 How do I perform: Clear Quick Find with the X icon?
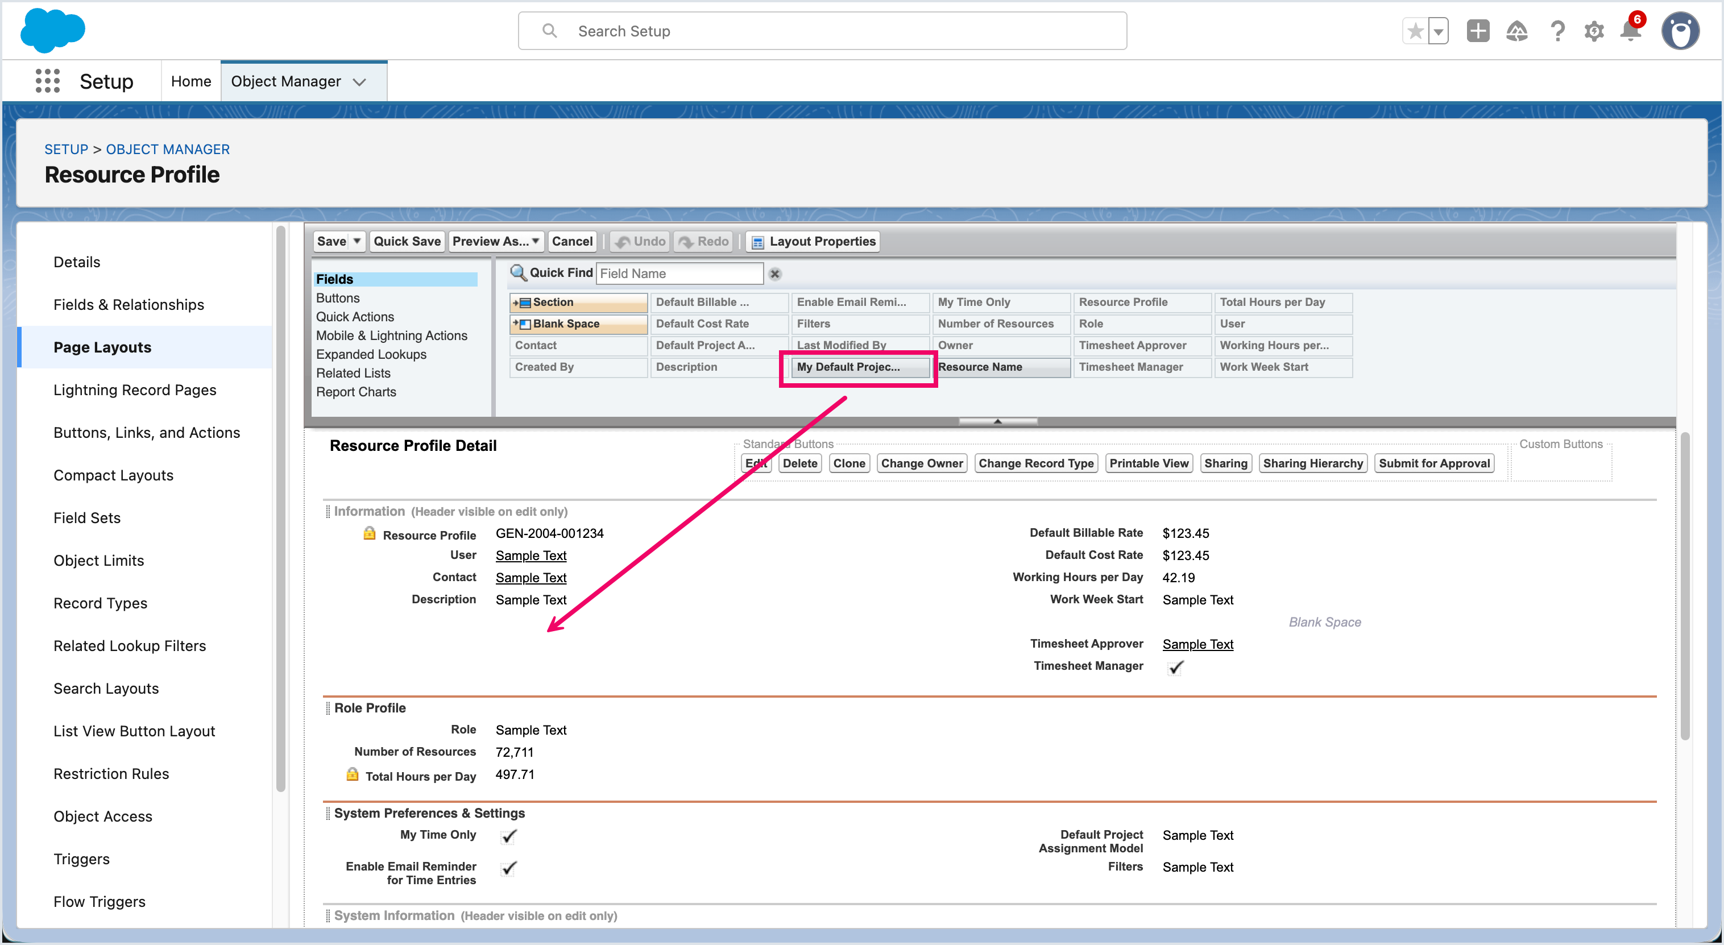pos(775,273)
